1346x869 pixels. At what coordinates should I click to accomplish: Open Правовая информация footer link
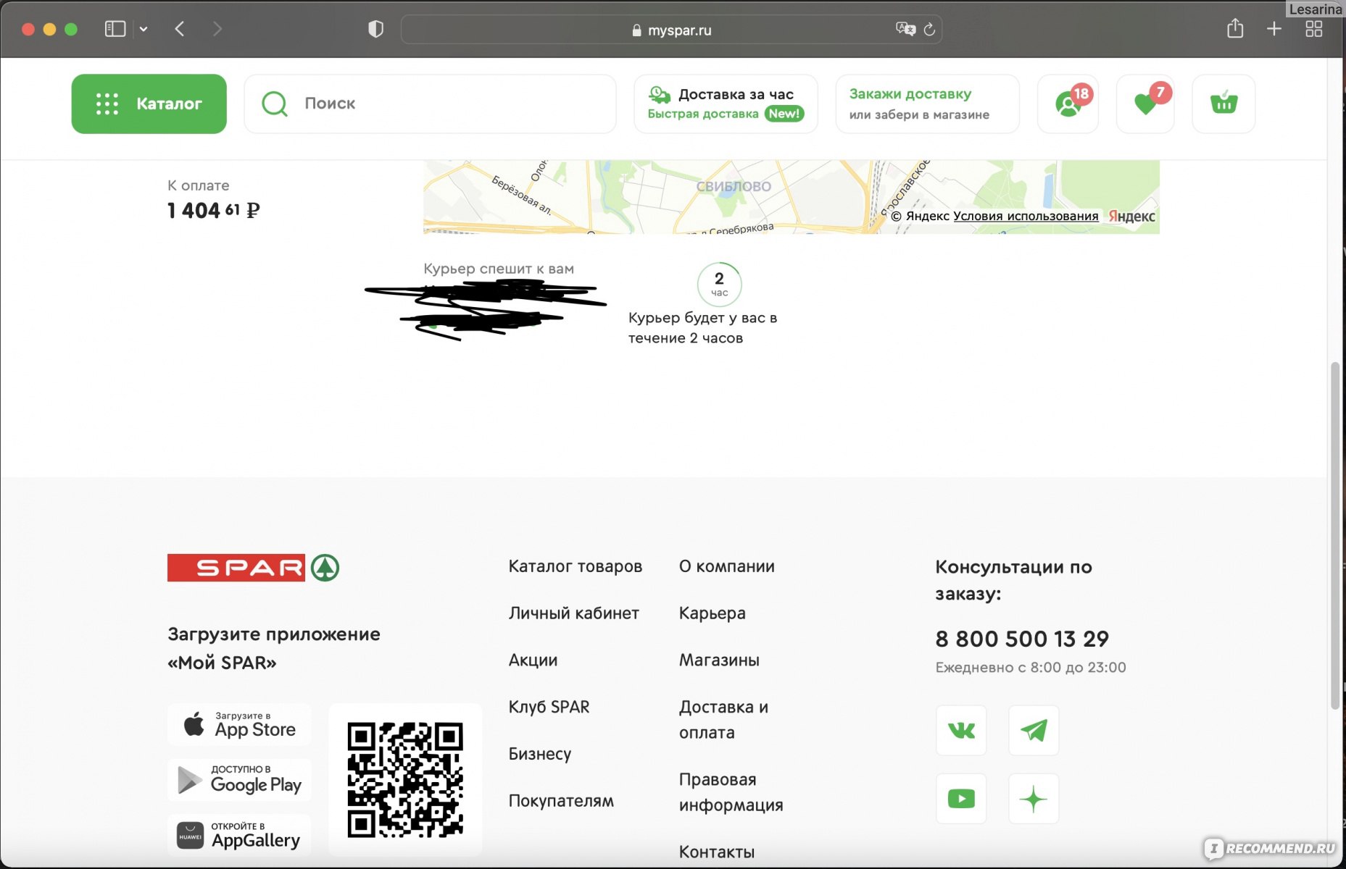tap(731, 792)
